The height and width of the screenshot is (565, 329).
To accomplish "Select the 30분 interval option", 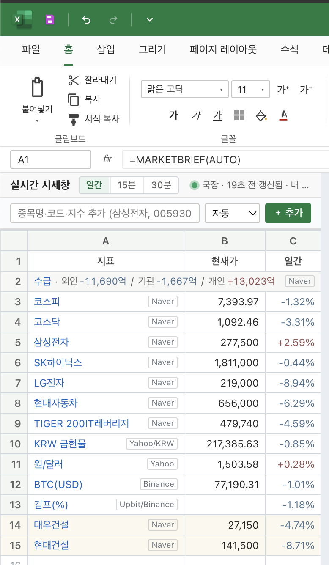I will tap(161, 185).
